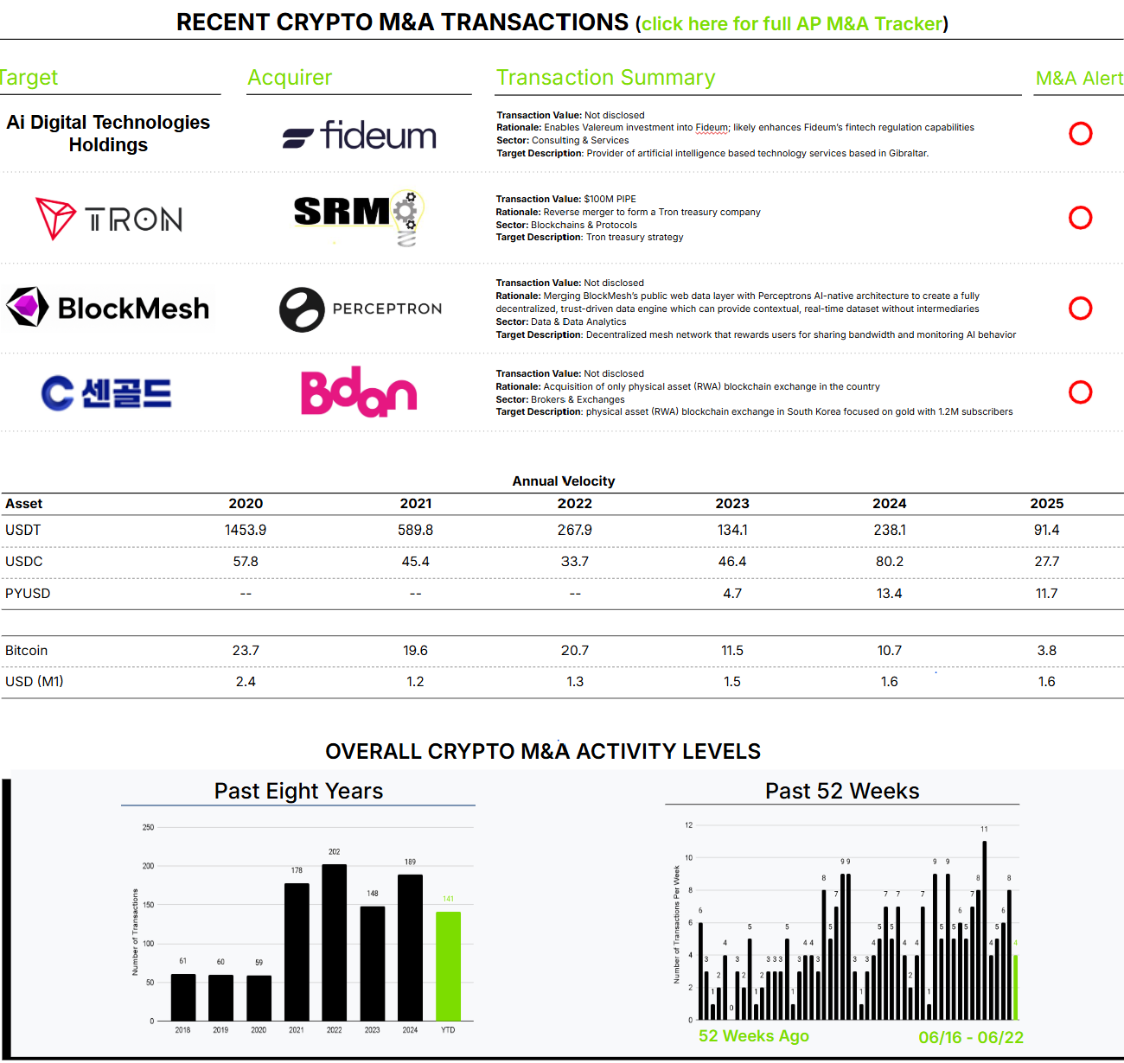
Task: Click the USDT row label
Action: (23, 530)
